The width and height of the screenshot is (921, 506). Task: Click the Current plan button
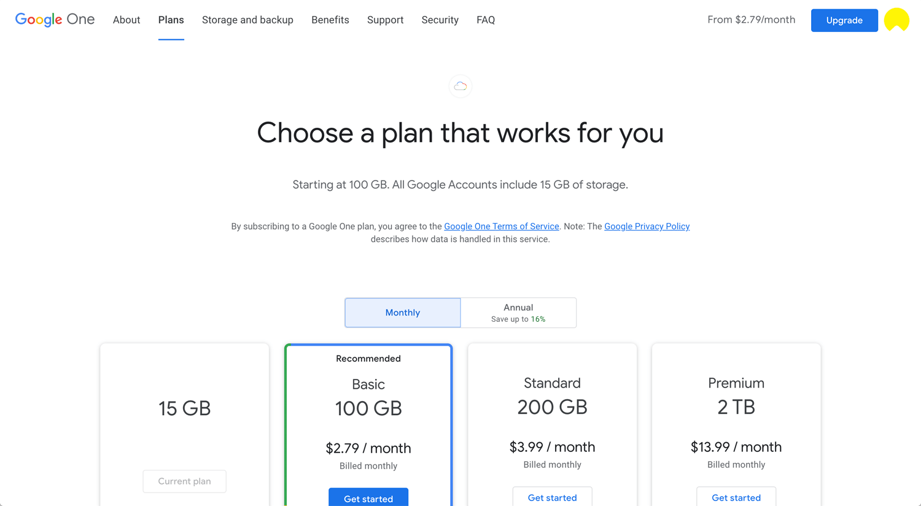(184, 481)
